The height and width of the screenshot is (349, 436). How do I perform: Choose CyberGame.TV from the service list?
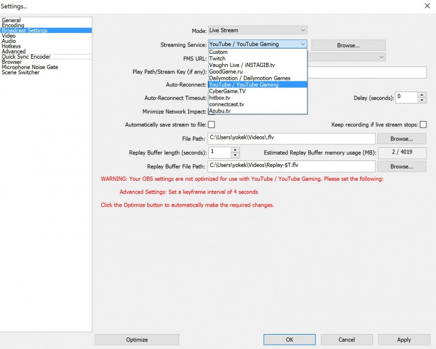click(258, 91)
